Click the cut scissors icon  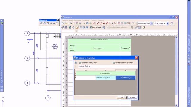pyautogui.click(x=84, y=23)
